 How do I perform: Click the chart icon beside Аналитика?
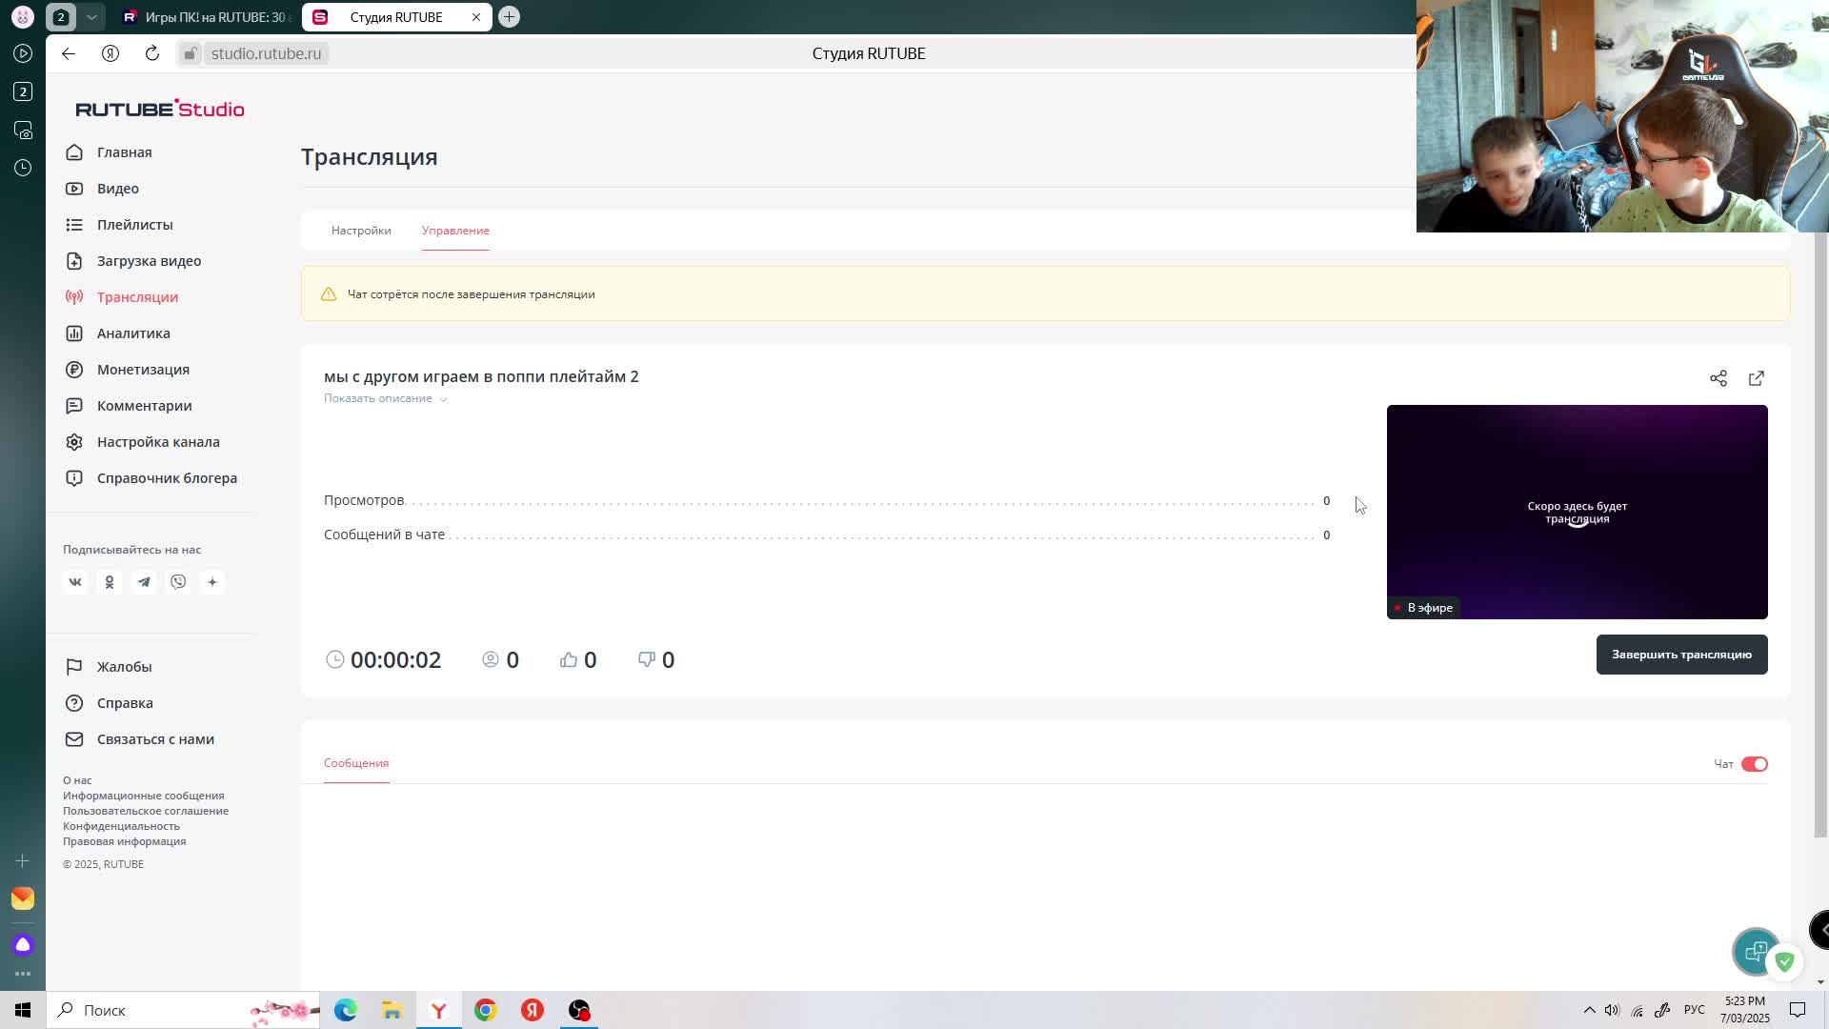point(74,333)
